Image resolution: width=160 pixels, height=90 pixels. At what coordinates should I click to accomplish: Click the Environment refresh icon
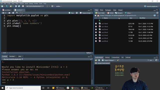(x=156, y=60)
